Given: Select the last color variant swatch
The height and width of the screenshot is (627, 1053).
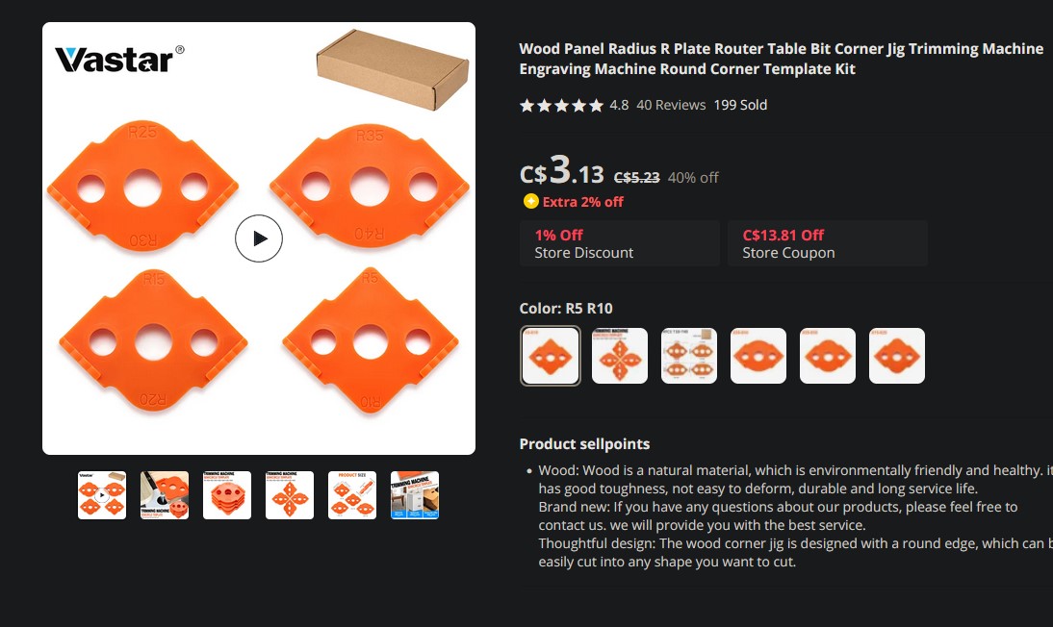Looking at the screenshot, I should pos(897,356).
